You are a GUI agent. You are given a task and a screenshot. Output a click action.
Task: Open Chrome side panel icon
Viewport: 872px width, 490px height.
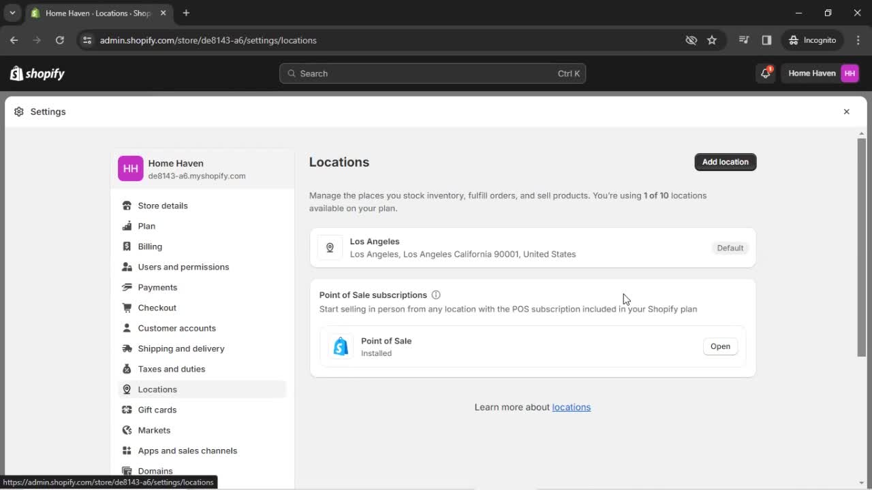(x=766, y=40)
